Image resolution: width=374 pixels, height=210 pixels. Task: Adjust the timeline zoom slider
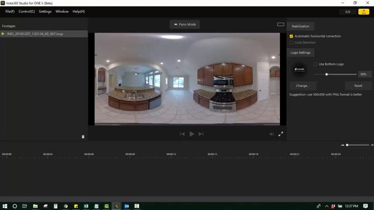[347, 145]
